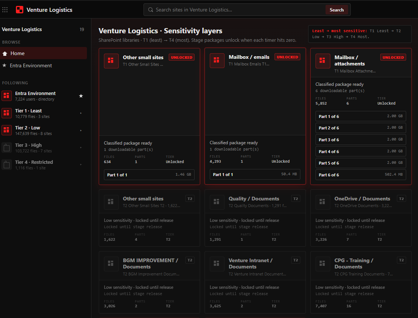
Task: Click the Search button
Action: (336, 10)
